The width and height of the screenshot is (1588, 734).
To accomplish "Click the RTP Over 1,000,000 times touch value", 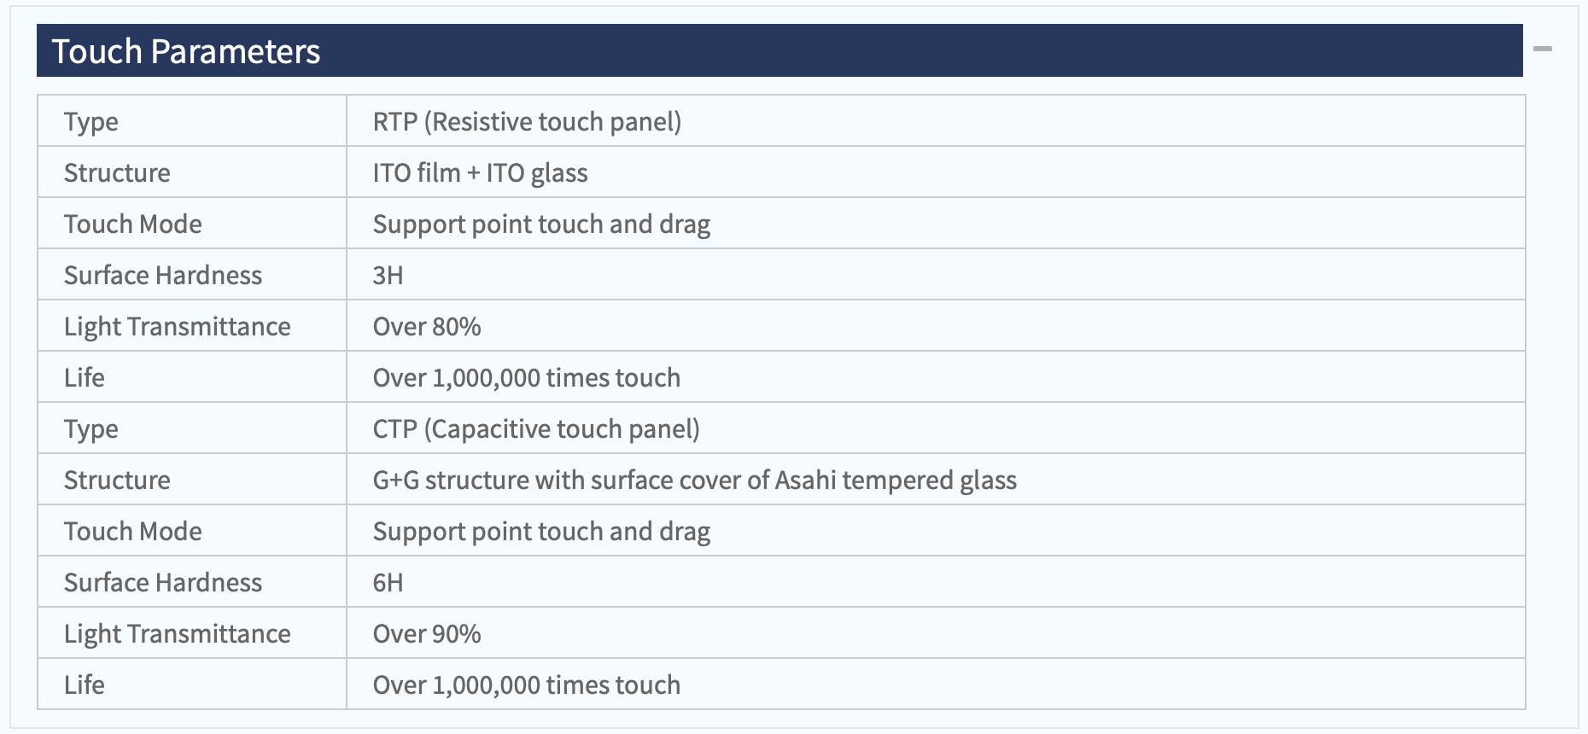I will [527, 377].
